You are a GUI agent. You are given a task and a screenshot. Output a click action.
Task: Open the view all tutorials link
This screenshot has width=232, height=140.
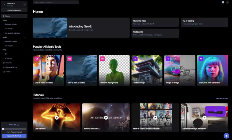click(x=222, y=98)
